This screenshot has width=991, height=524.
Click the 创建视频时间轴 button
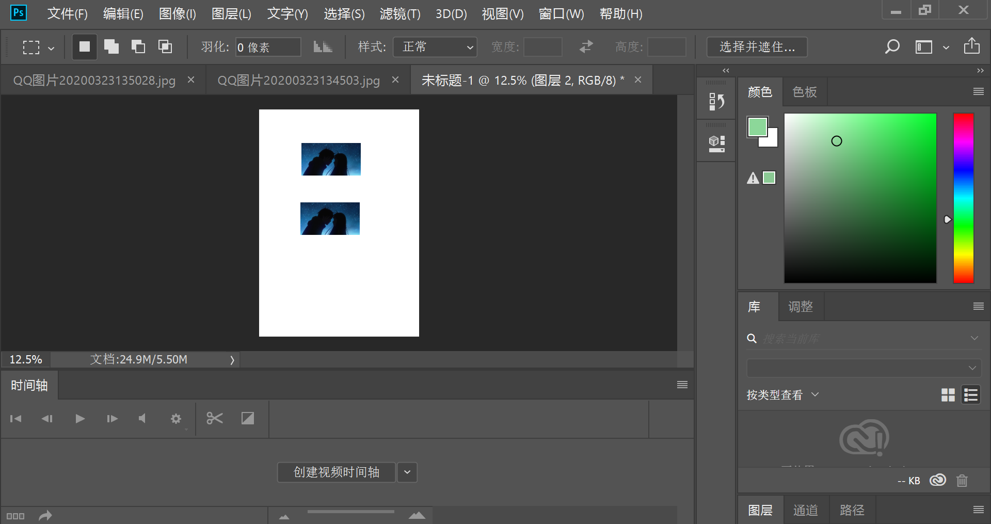337,472
